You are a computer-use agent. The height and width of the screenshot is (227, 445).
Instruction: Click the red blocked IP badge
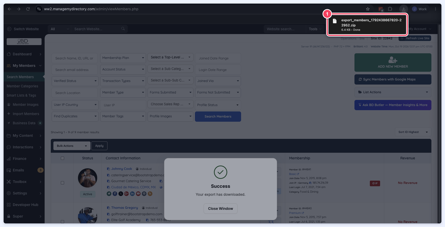pyautogui.click(x=375, y=183)
